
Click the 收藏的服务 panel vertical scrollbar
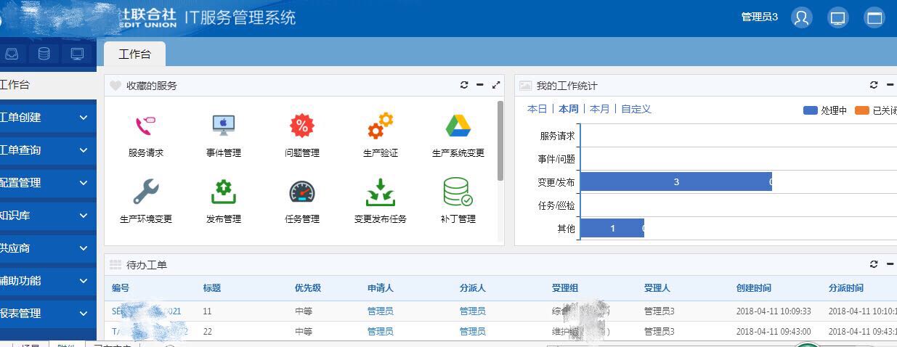(500, 142)
